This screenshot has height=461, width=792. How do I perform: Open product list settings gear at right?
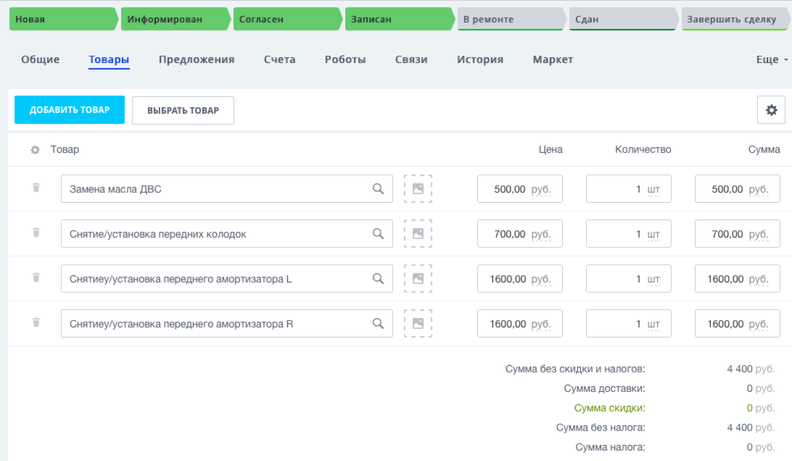pos(771,110)
